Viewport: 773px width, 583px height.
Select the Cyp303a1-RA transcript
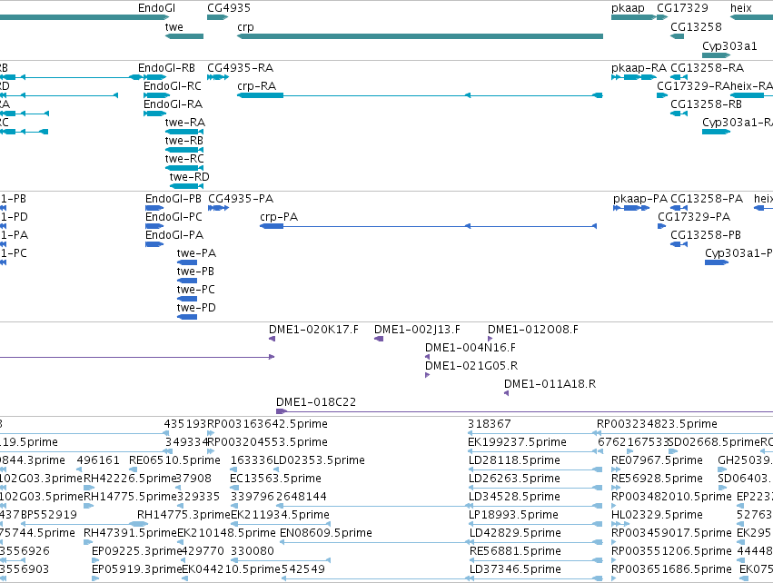pos(717,132)
